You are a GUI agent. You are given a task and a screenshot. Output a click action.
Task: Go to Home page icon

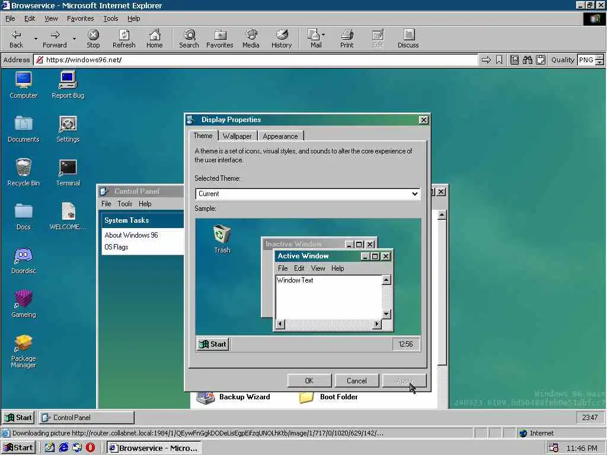155,35
